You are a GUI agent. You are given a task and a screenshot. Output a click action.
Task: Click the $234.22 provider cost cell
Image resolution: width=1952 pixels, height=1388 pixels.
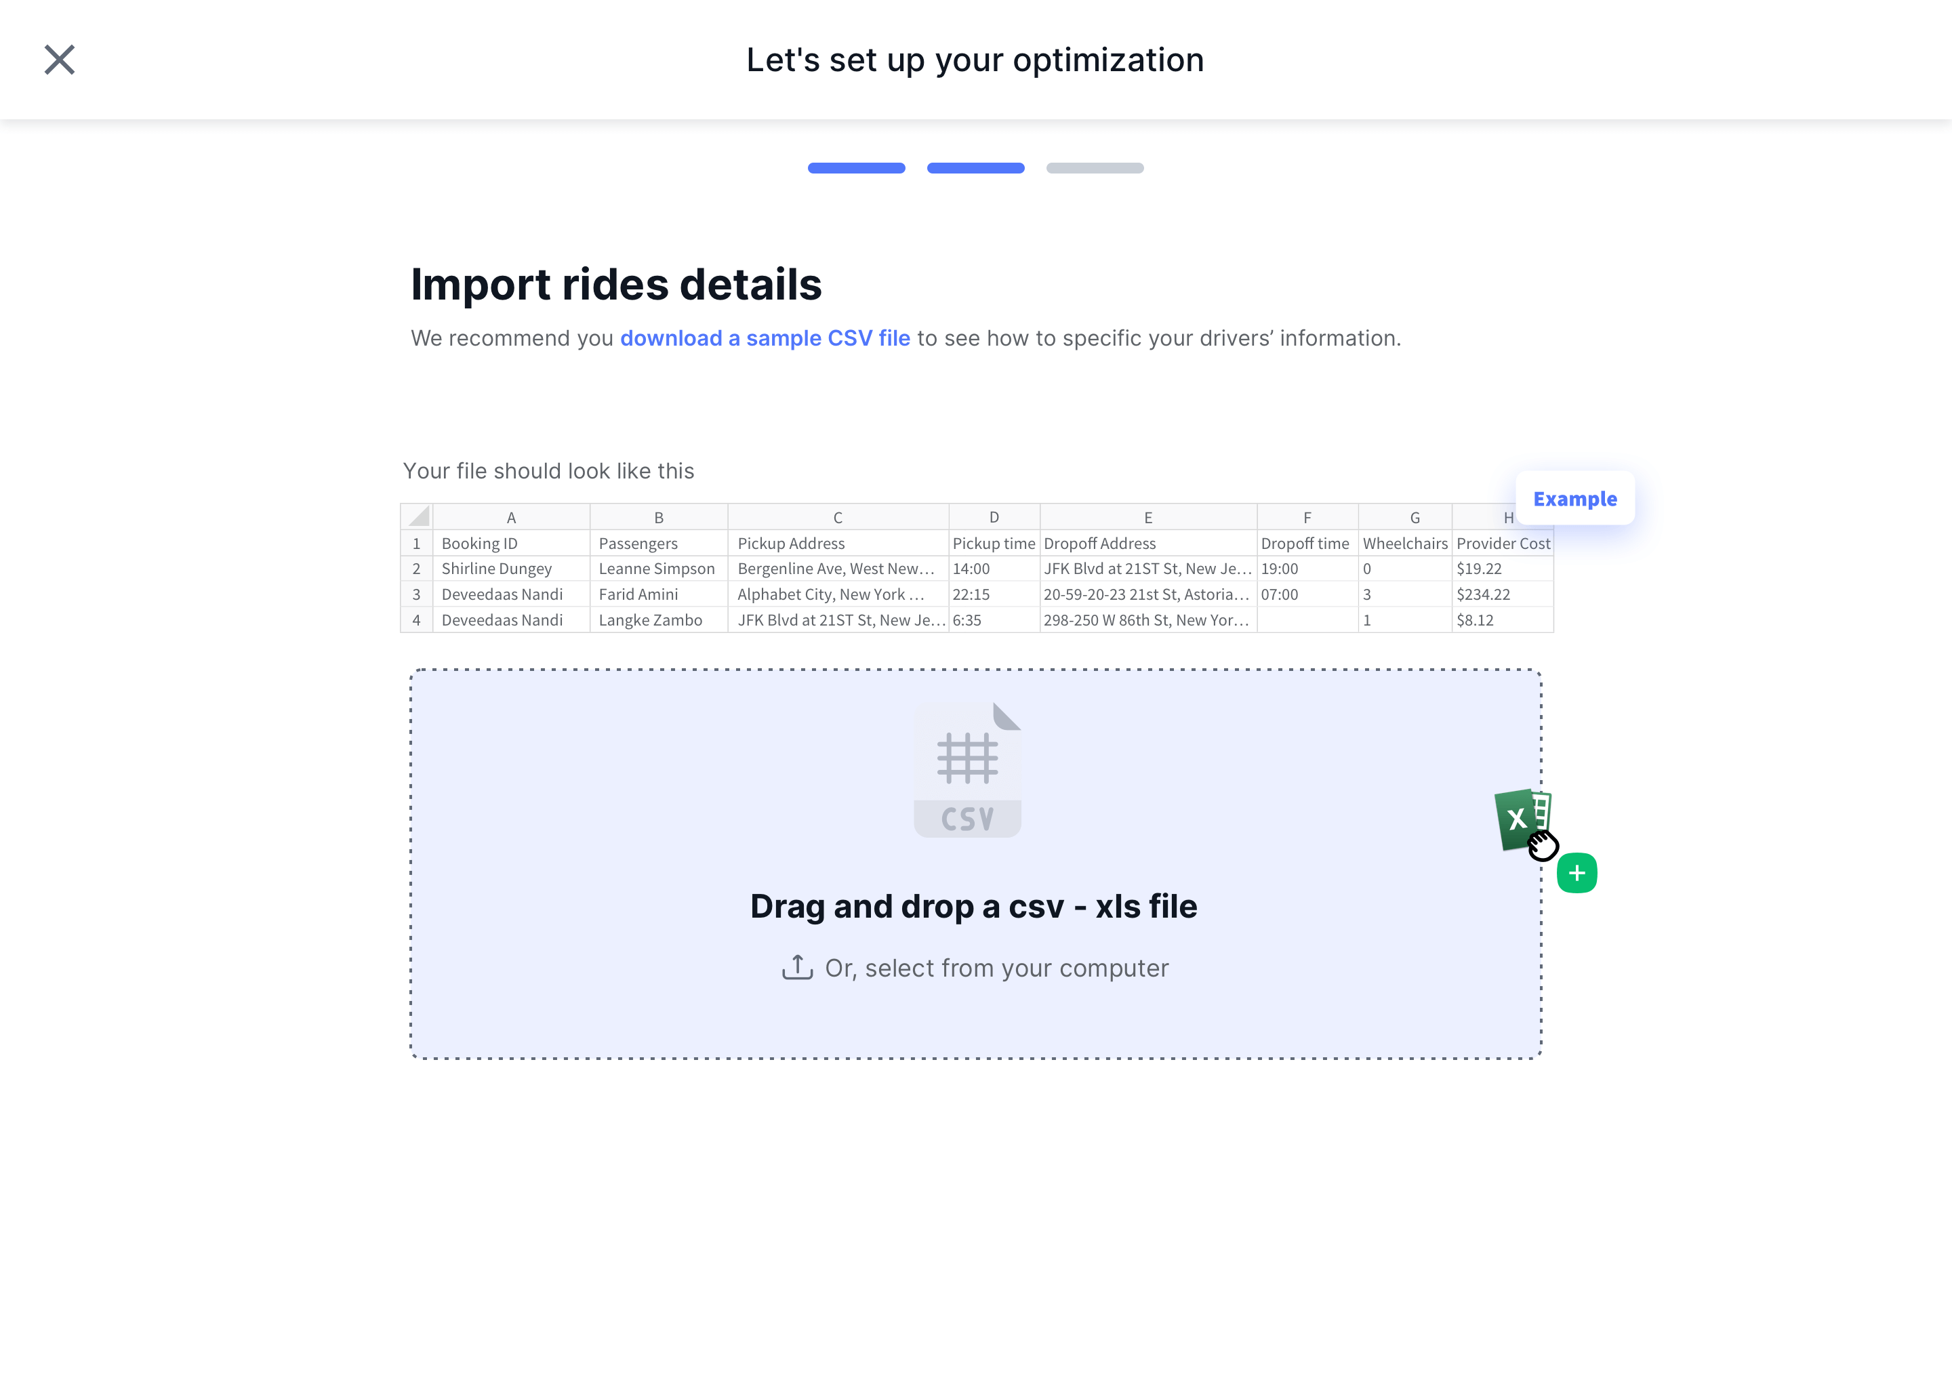point(1483,594)
